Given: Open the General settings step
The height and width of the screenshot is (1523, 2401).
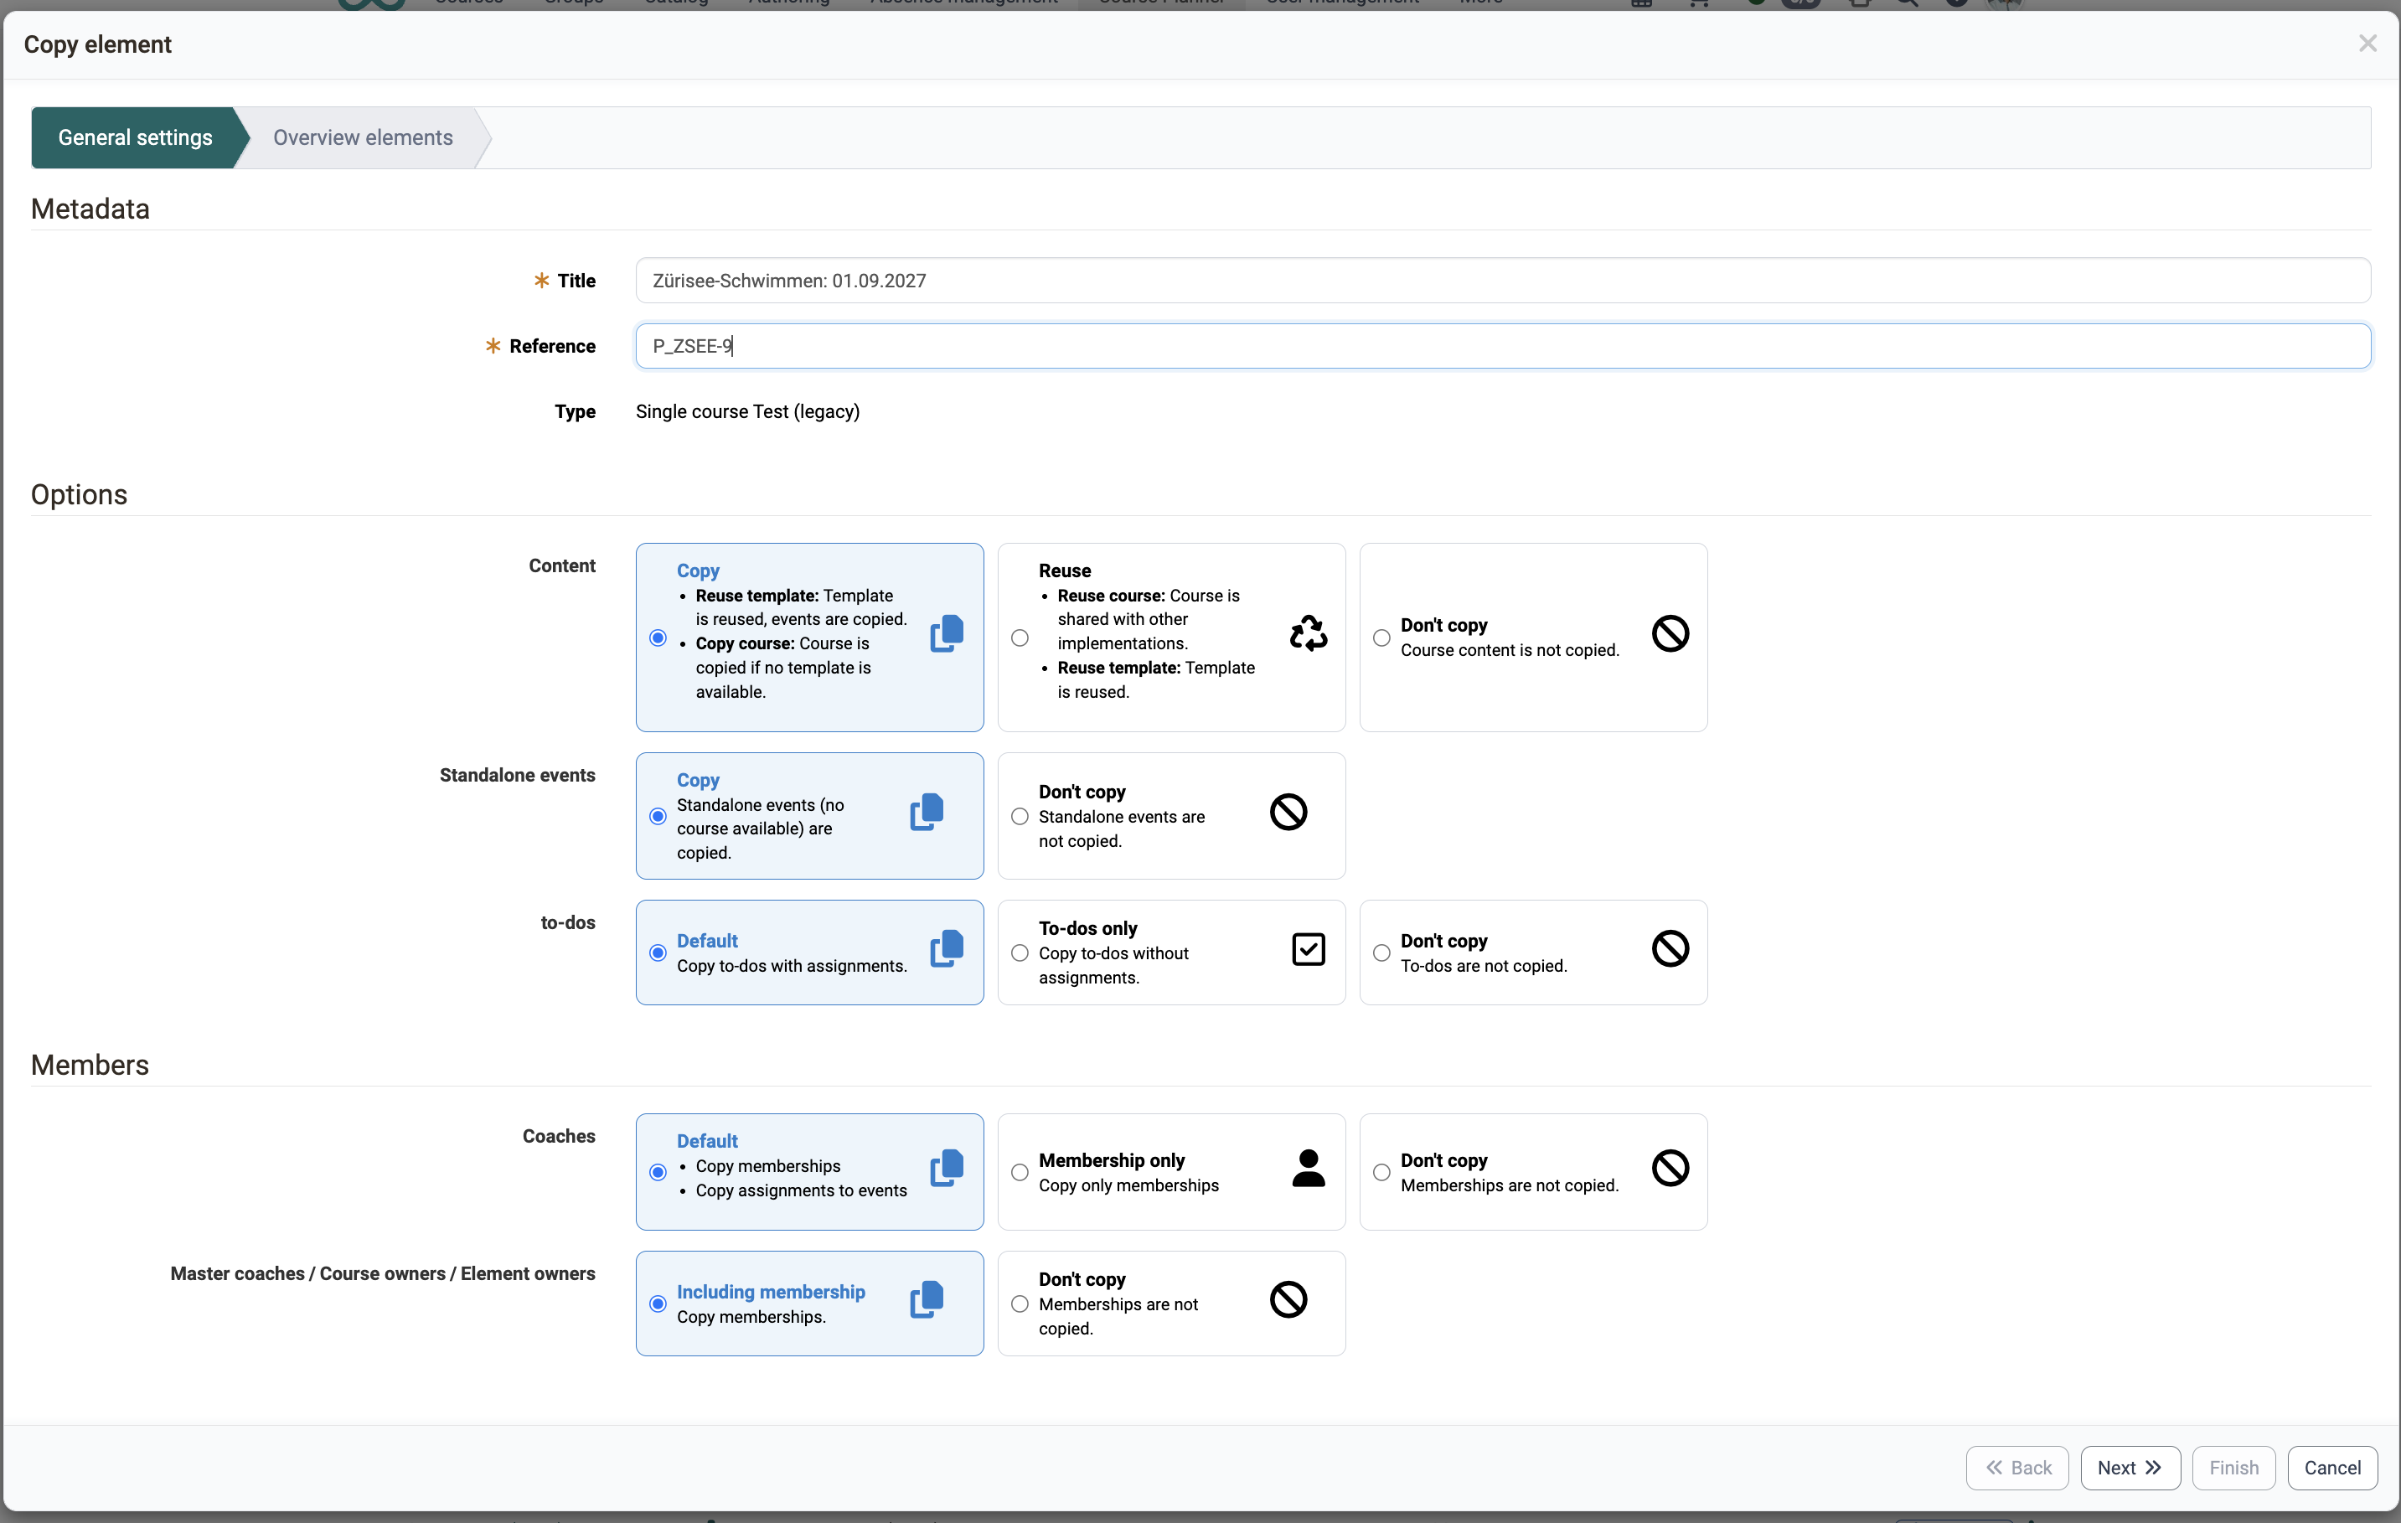Looking at the screenshot, I should pyautogui.click(x=136, y=137).
